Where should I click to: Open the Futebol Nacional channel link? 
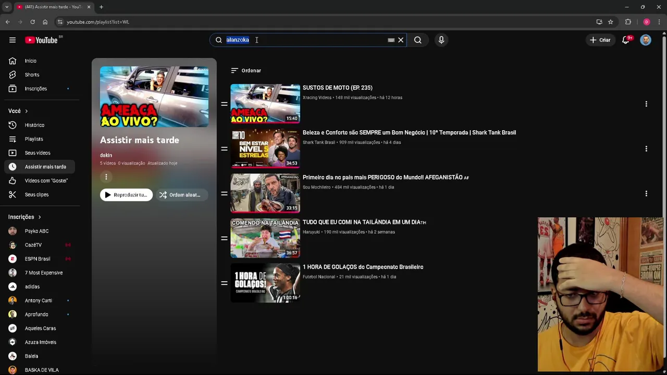[x=319, y=277]
